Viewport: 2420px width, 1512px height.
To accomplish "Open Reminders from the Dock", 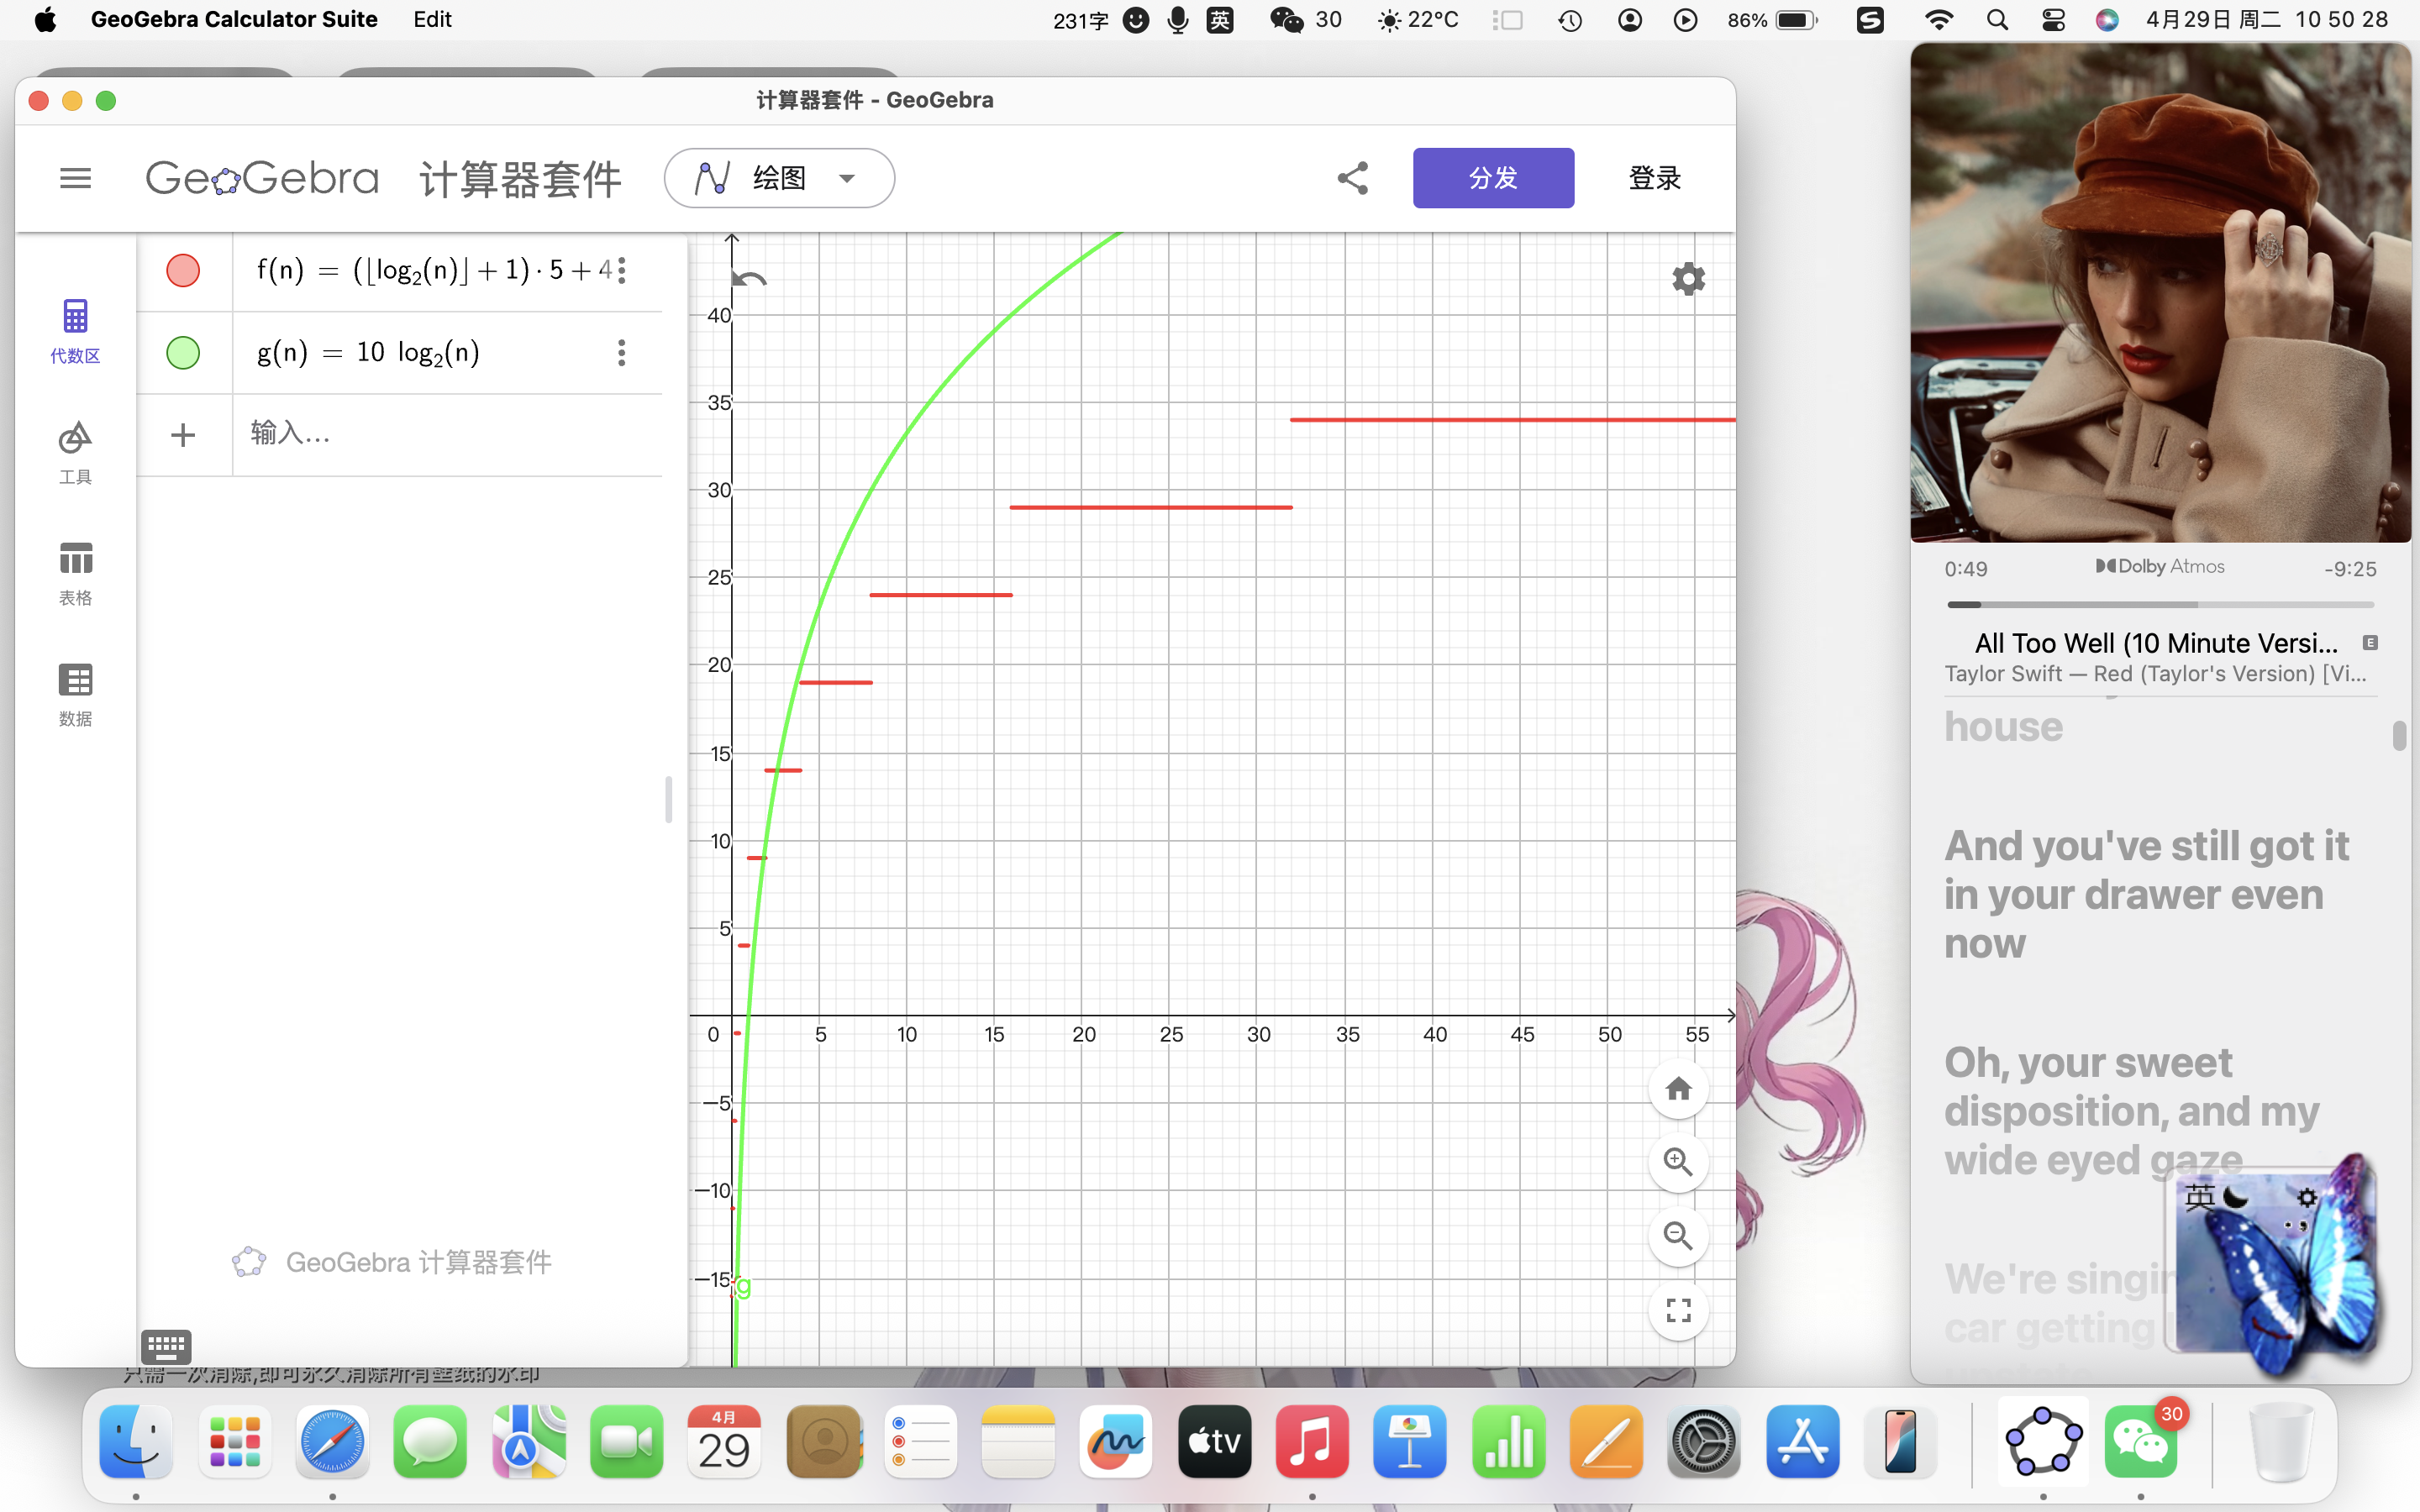I will (920, 1442).
